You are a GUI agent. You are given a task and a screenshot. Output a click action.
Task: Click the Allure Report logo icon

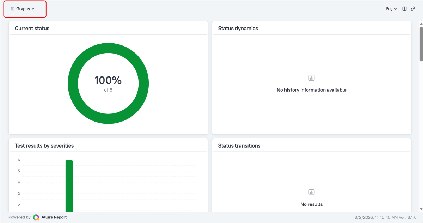tap(36, 217)
